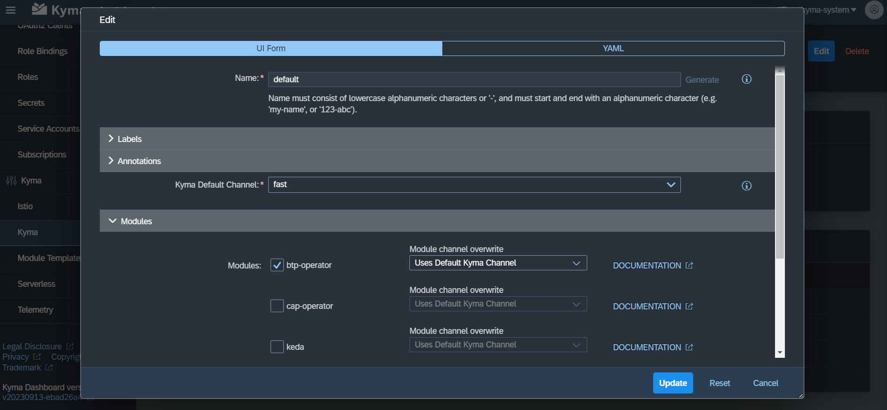Image resolution: width=887 pixels, height=410 pixels.
Task: Click the scrollbar up arrow in form
Action: point(780,71)
